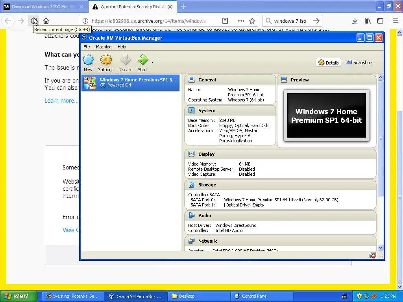The image size is (403, 302).
Task: Click taskbar keyboard icon
Action: tap(345, 296)
